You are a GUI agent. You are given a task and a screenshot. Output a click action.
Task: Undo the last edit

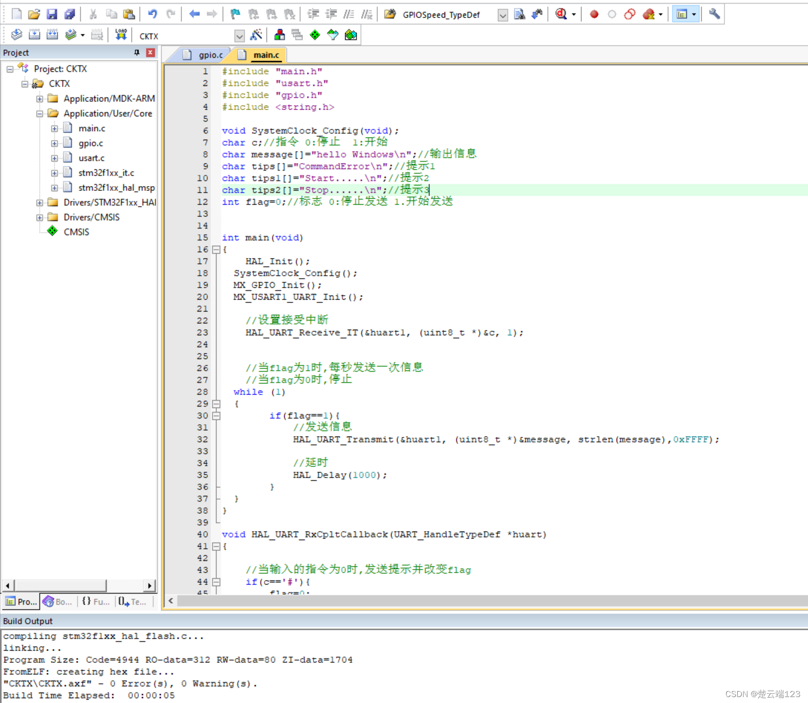pyautogui.click(x=153, y=14)
